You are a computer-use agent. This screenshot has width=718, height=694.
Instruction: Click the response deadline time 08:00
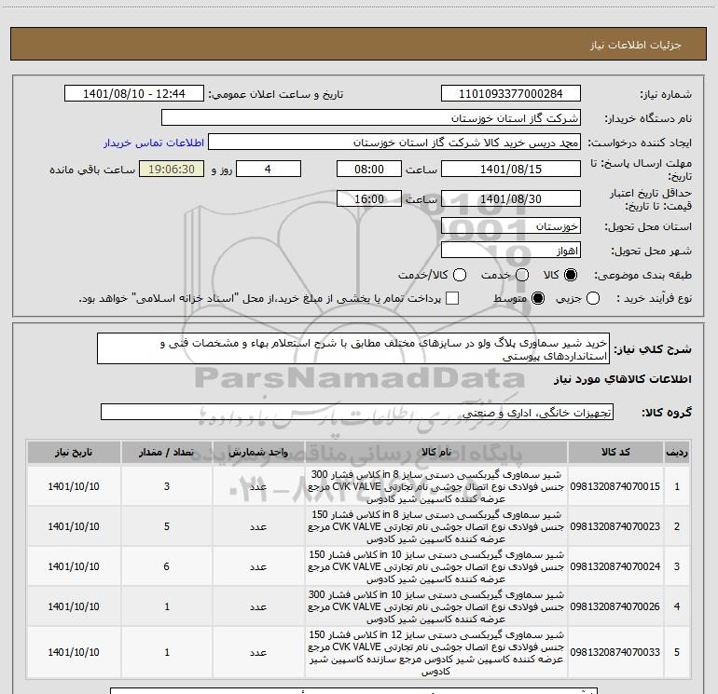(369, 169)
